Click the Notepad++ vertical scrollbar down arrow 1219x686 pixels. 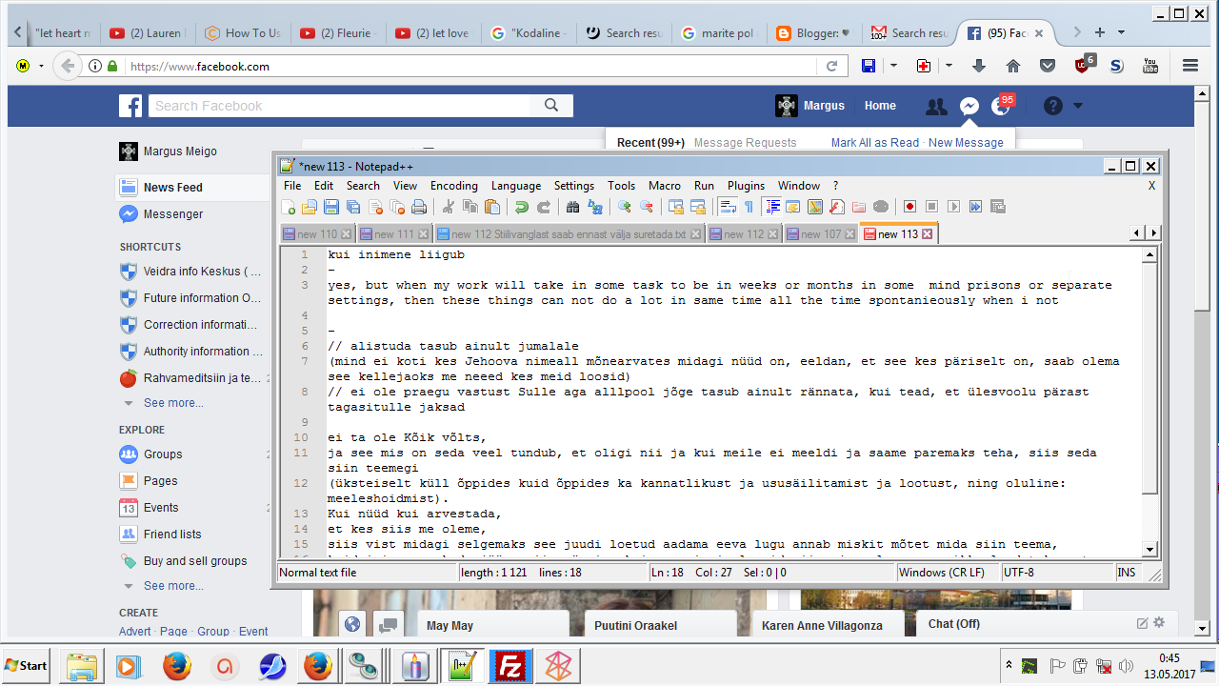click(1150, 549)
